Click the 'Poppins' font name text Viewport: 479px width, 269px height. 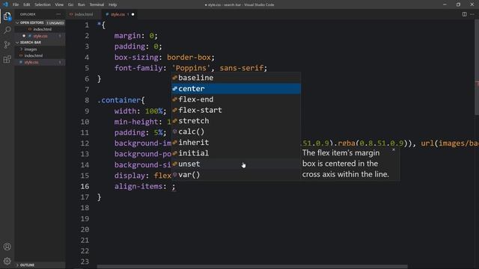coord(192,68)
